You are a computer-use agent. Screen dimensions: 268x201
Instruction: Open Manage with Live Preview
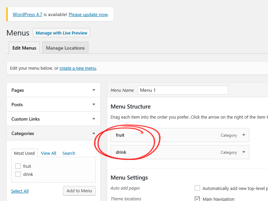(x=61, y=33)
